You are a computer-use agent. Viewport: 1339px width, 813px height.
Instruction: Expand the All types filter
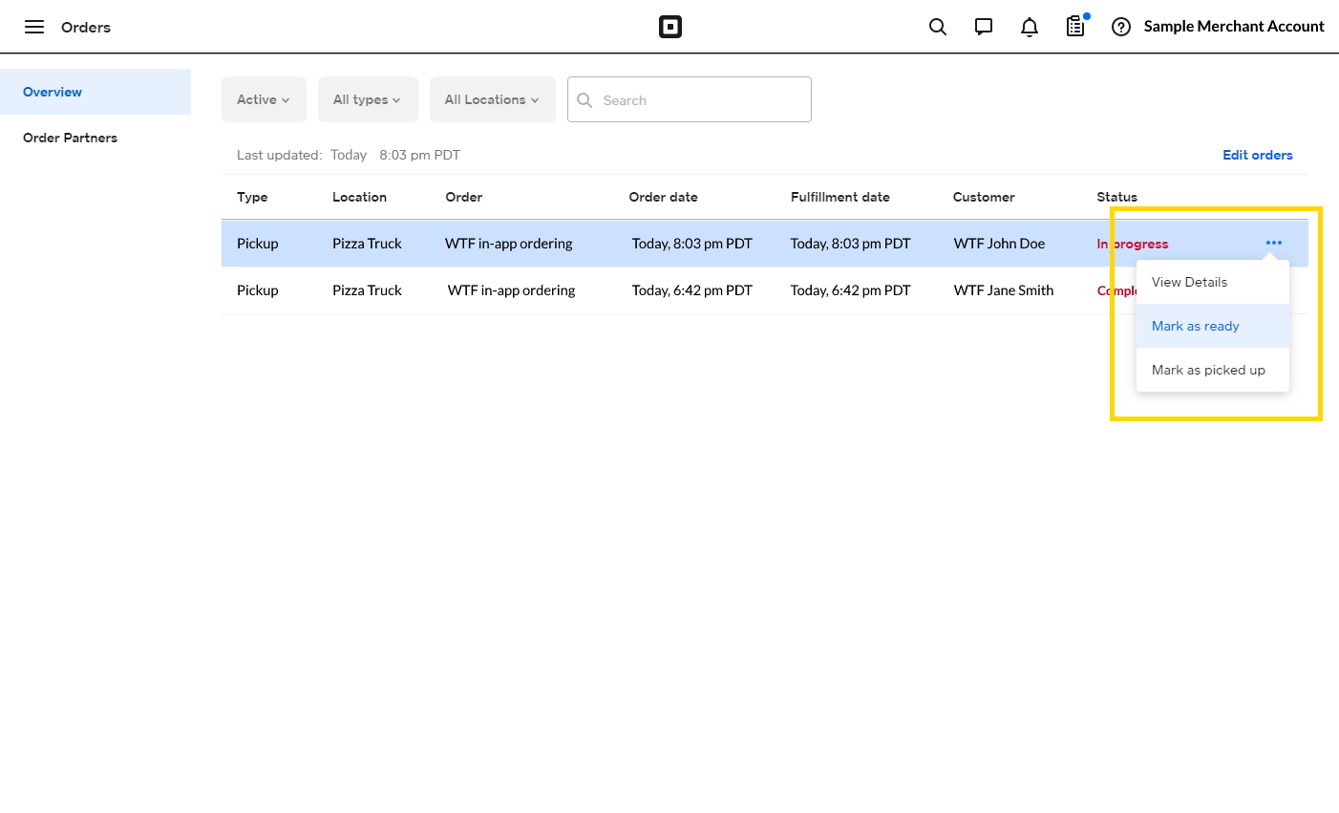pyautogui.click(x=368, y=99)
